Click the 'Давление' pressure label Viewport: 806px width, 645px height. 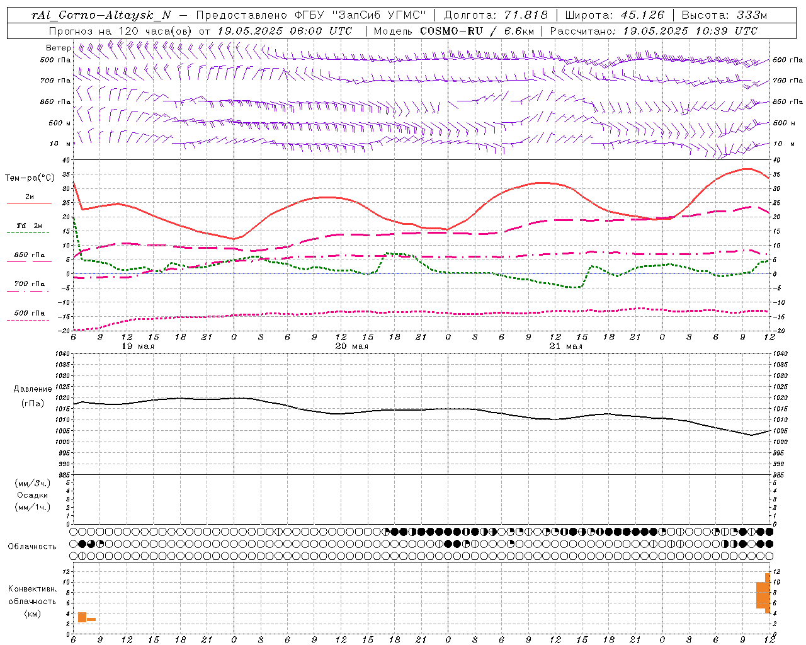click(x=33, y=389)
